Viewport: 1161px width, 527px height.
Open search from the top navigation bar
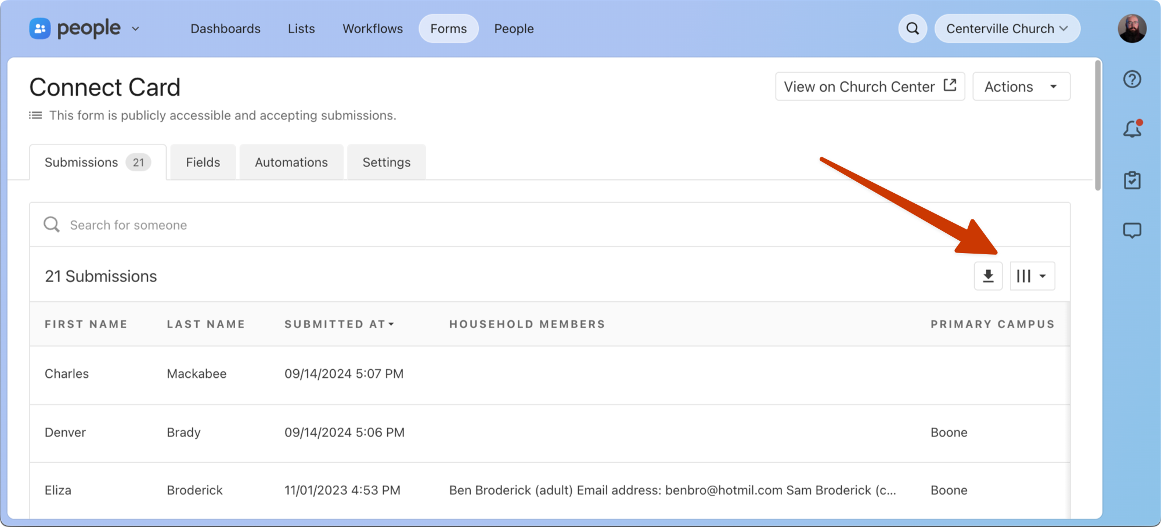pos(912,28)
